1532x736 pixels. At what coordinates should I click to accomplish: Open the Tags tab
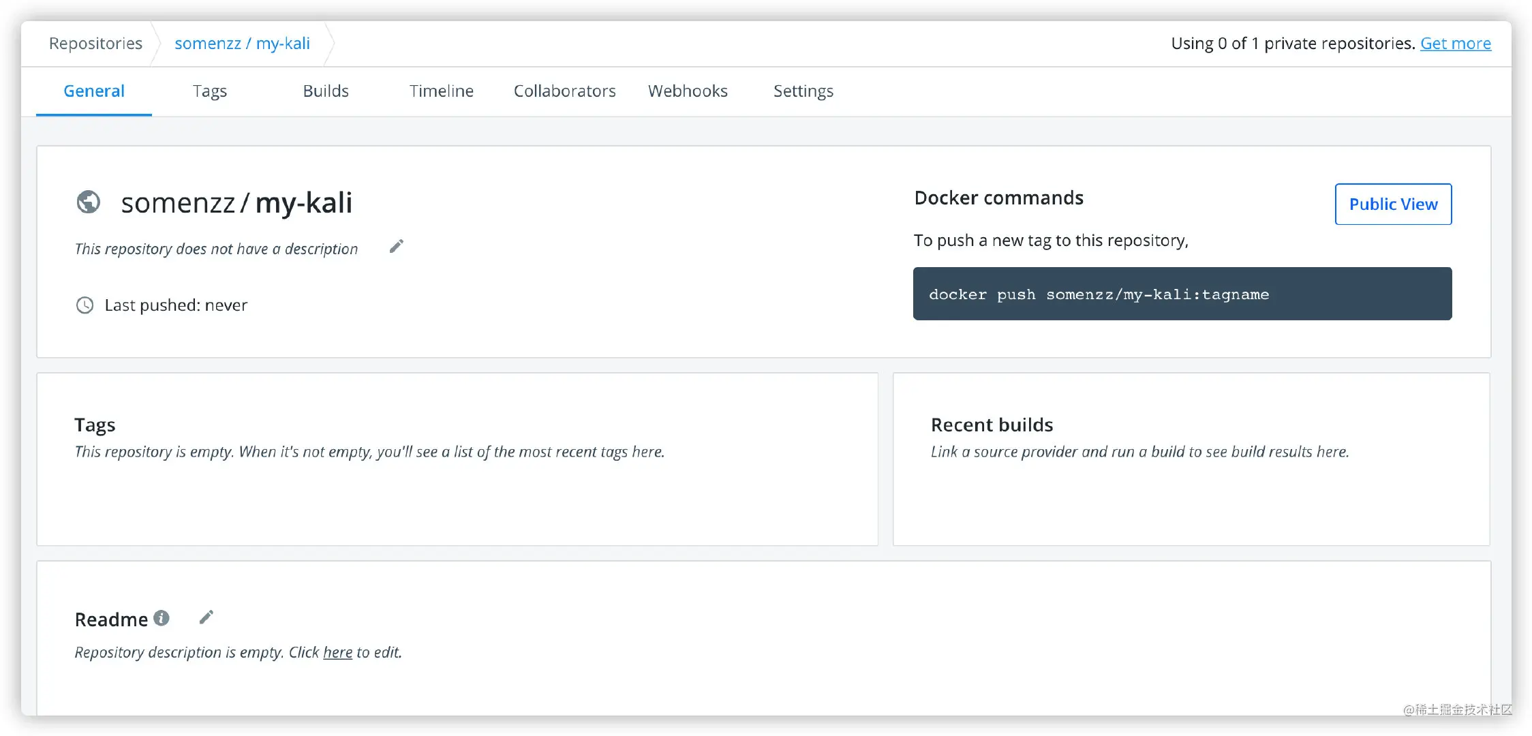pos(210,91)
